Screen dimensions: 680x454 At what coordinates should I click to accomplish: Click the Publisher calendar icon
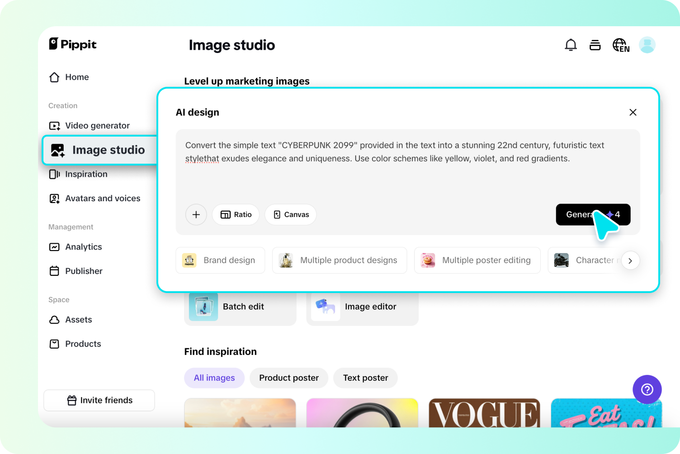point(54,271)
